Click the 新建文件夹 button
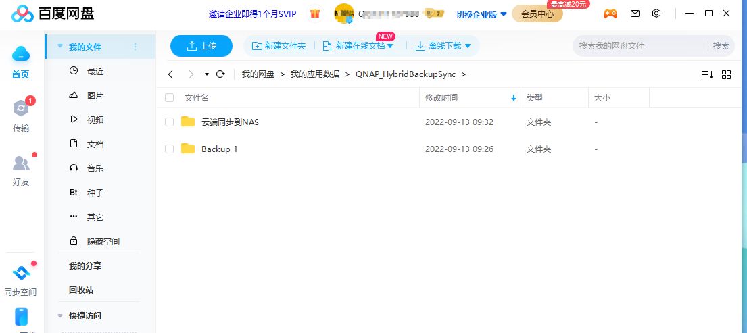This screenshot has height=333, width=747. (x=279, y=46)
